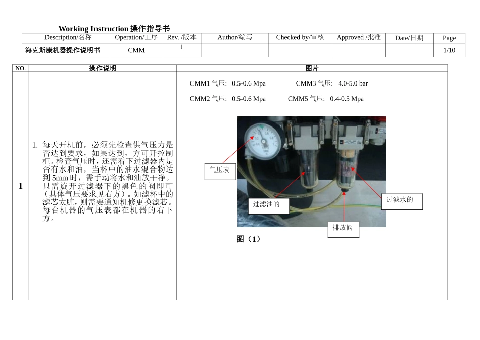Click the 'Author/编写' header cell
480x340 pixels.
[235, 38]
